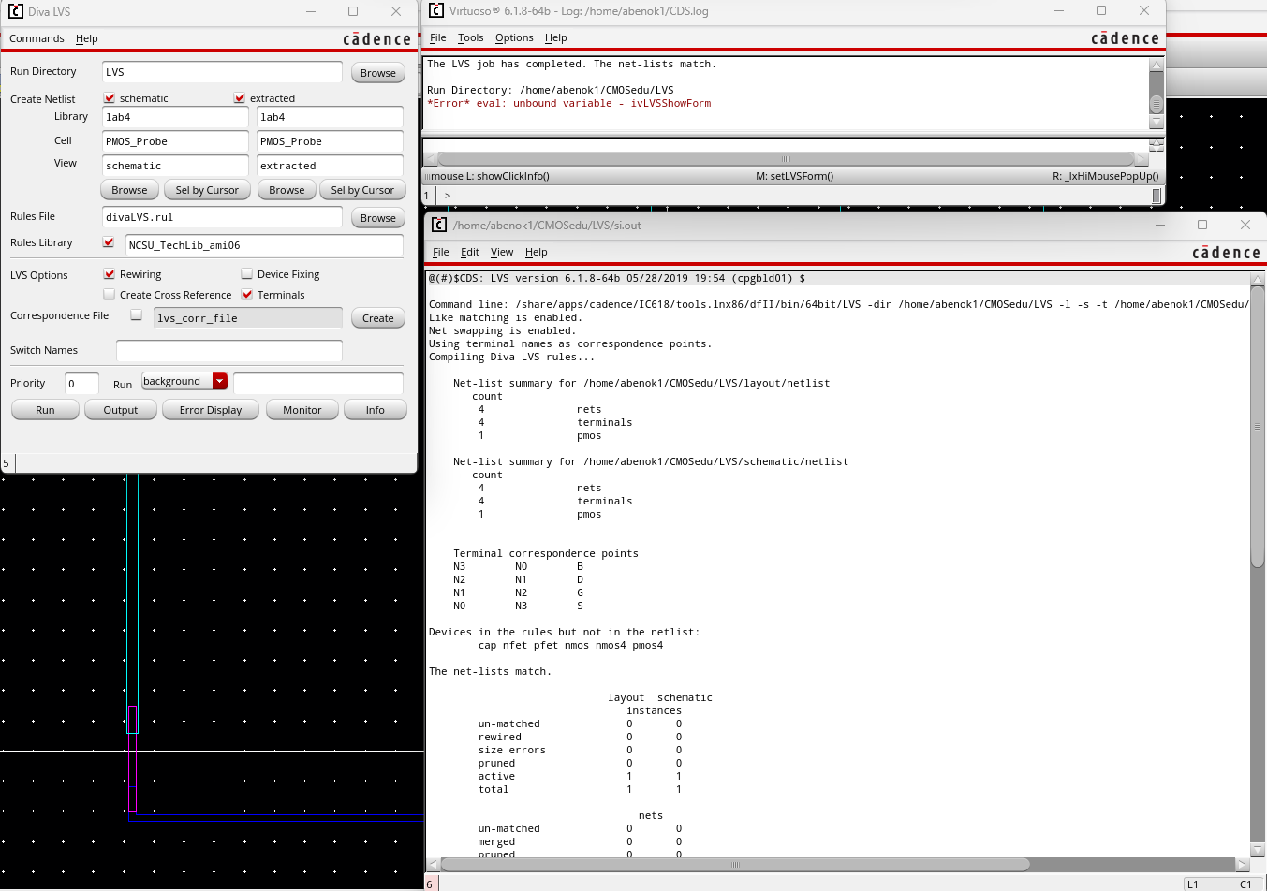The height and width of the screenshot is (891, 1267).
Task: Click Sel by Cursor for schematic
Action: [x=207, y=190]
